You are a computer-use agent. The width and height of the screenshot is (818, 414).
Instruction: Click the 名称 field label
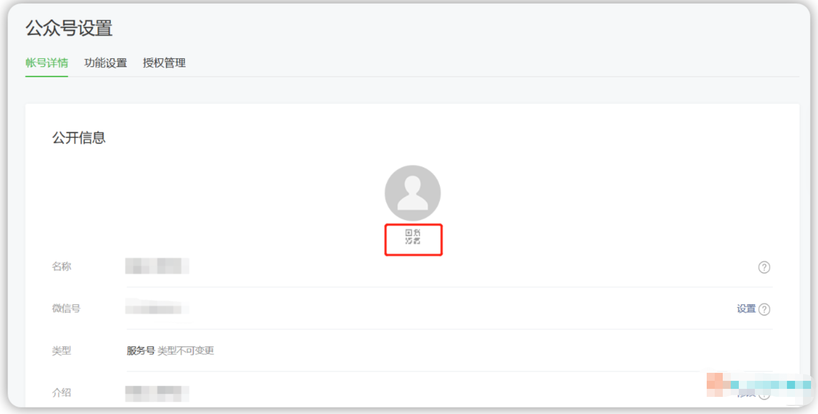tap(62, 266)
